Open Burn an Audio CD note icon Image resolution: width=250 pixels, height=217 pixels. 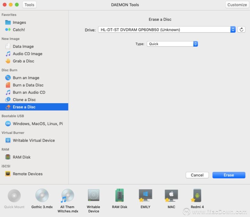coord(8,93)
